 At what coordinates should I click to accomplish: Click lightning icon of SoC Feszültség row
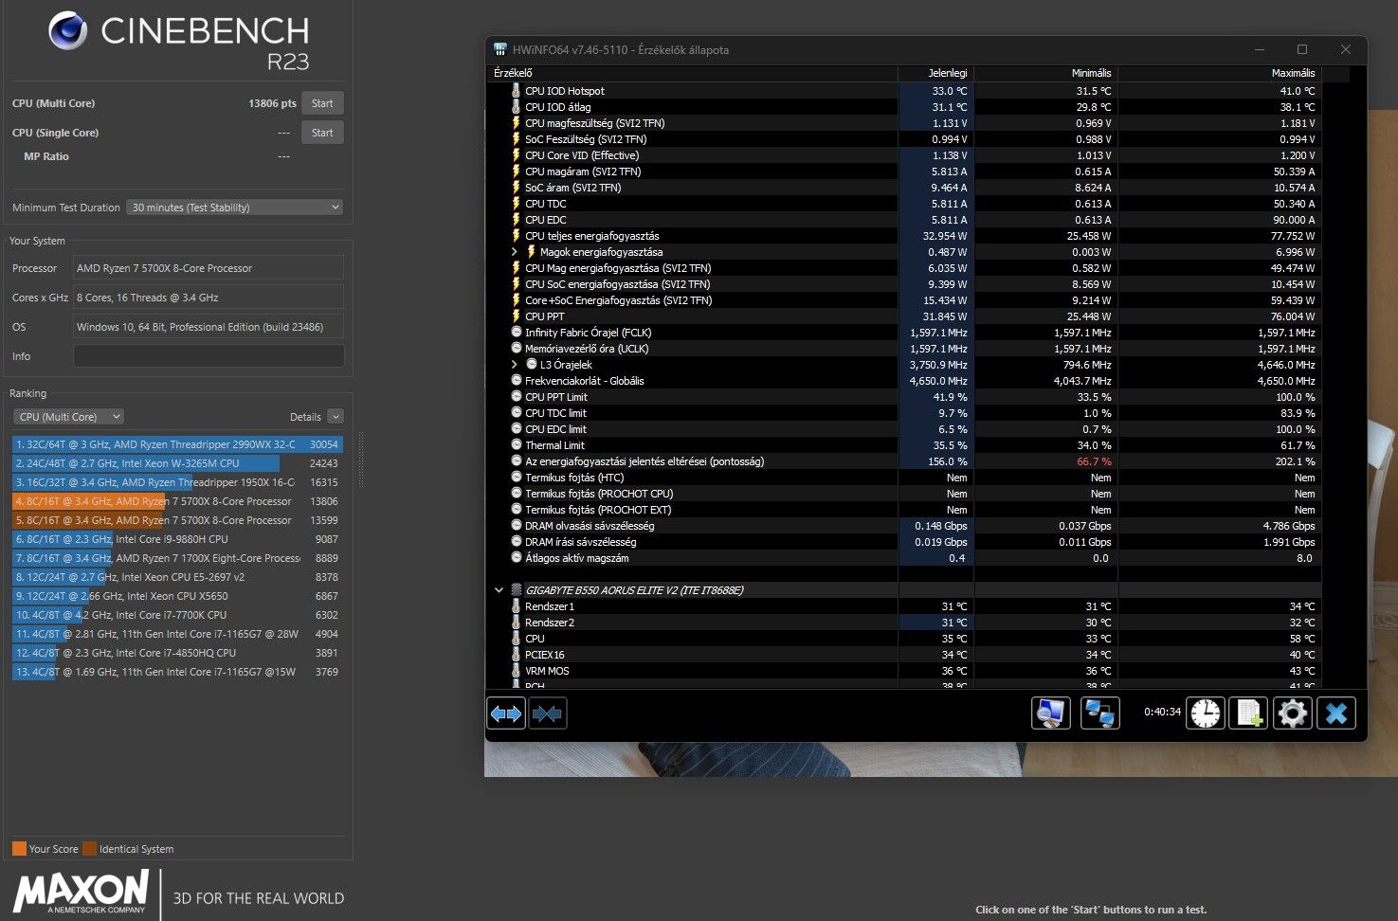pos(516,139)
